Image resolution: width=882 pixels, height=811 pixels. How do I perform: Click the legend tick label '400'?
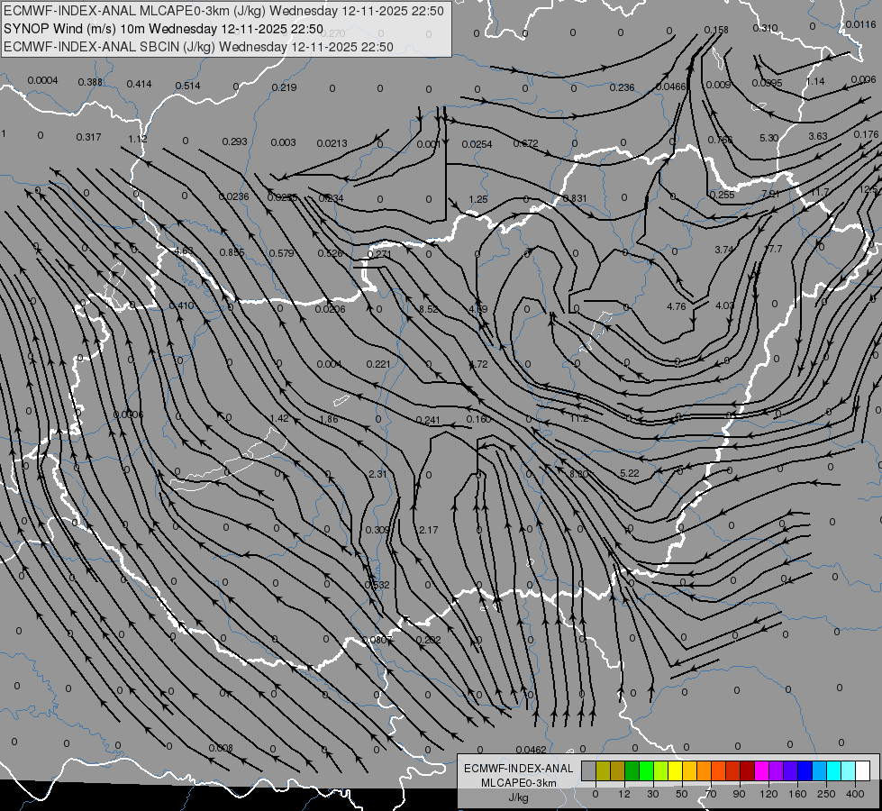pyautogui.click(x=855, y=794)
